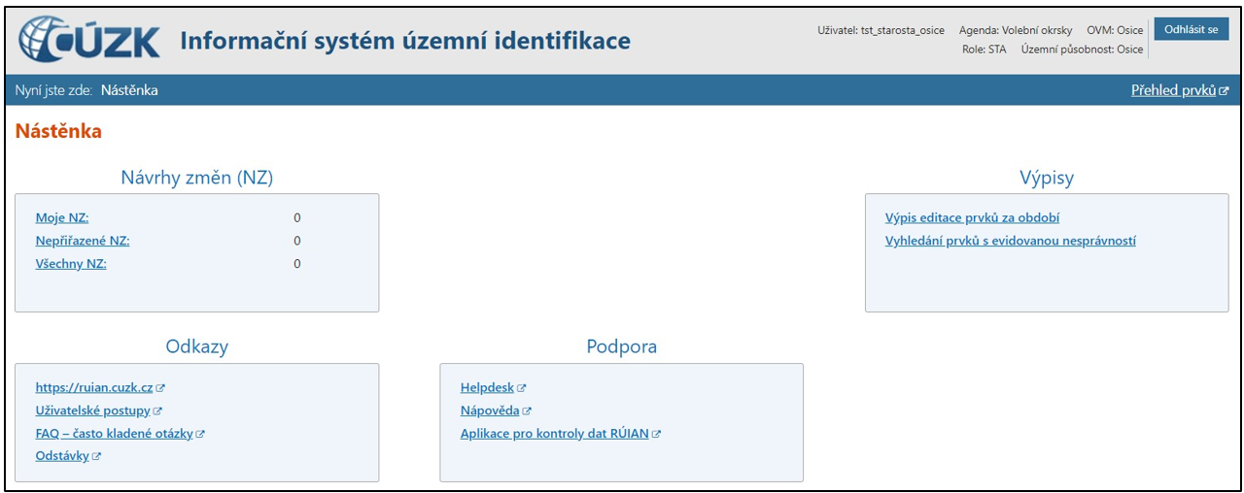Click external-link icon next to Nápověda
The image size is (1244, 493).
[527, 411]
